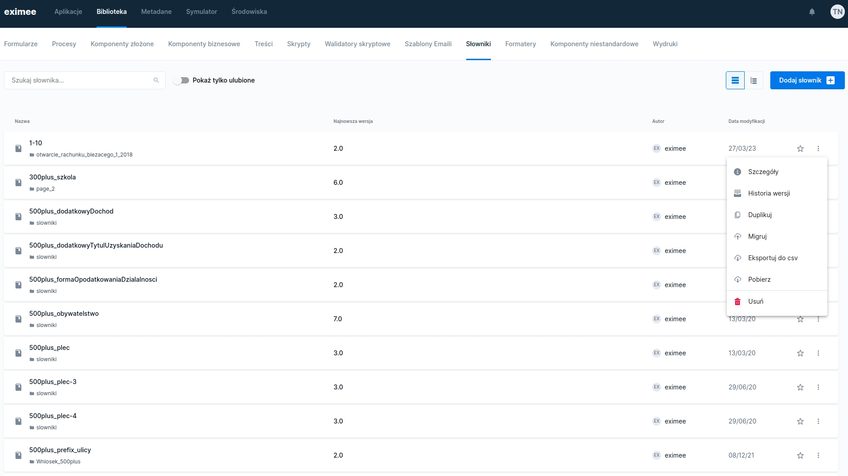Click the dictionary icon beside 500plus_plec

(18, 353)
